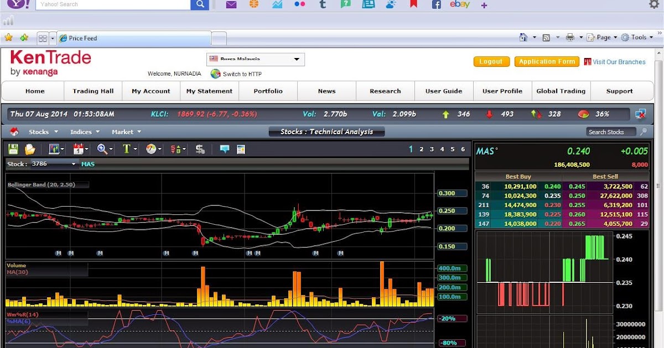Open the Facebook icon
Image resolution: width=664 pixels, height=348 pixels.
436,4
